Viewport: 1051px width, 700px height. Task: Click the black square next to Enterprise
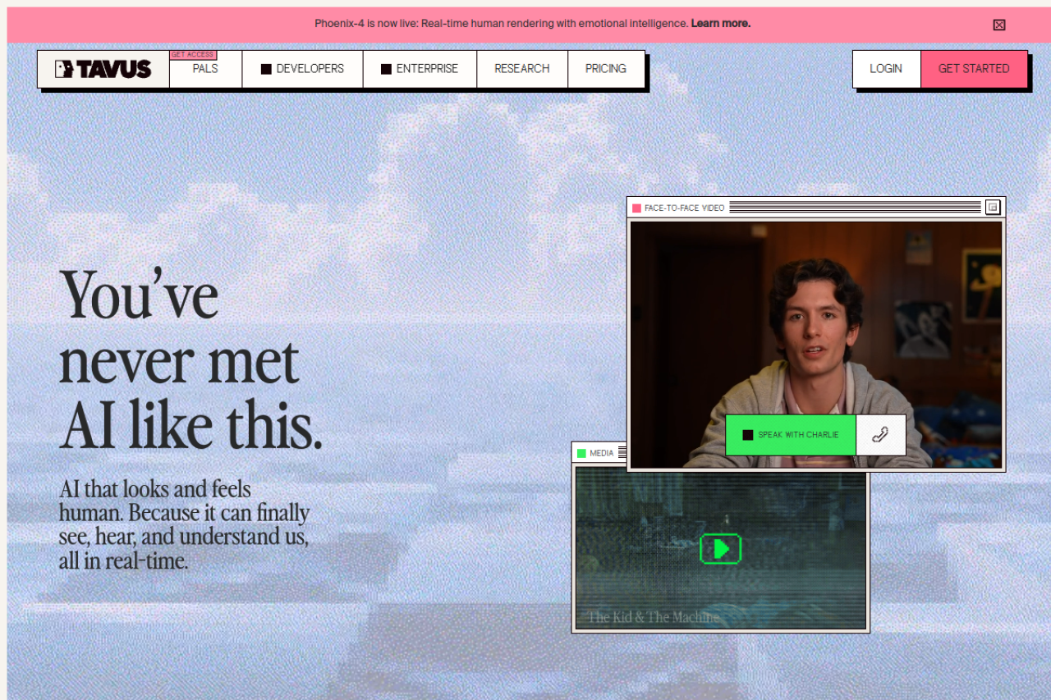tap(386, 69)
